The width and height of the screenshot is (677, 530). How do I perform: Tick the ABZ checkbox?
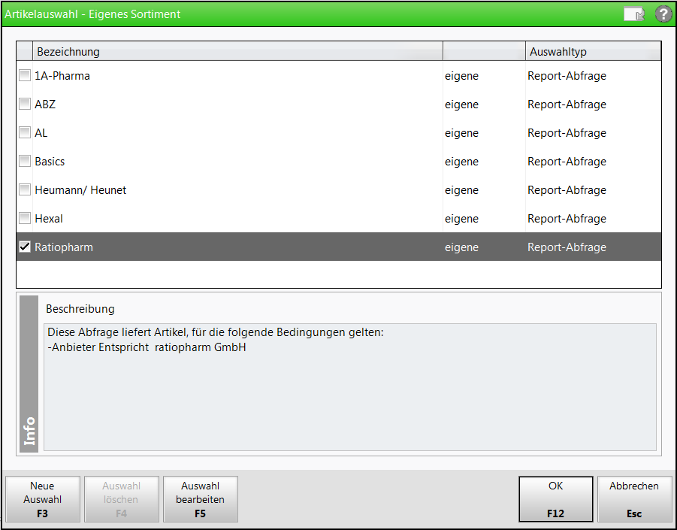[25, 104]
